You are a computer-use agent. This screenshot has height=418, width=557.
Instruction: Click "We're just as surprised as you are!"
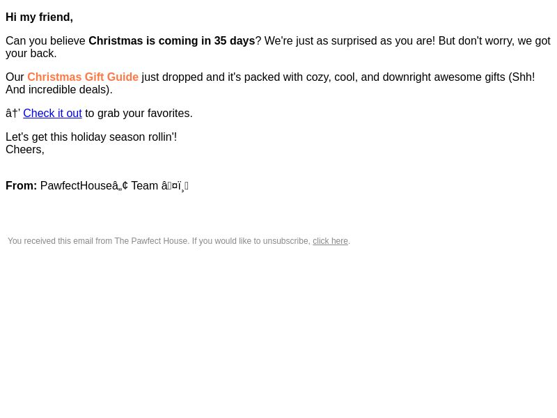pos(350,41)
